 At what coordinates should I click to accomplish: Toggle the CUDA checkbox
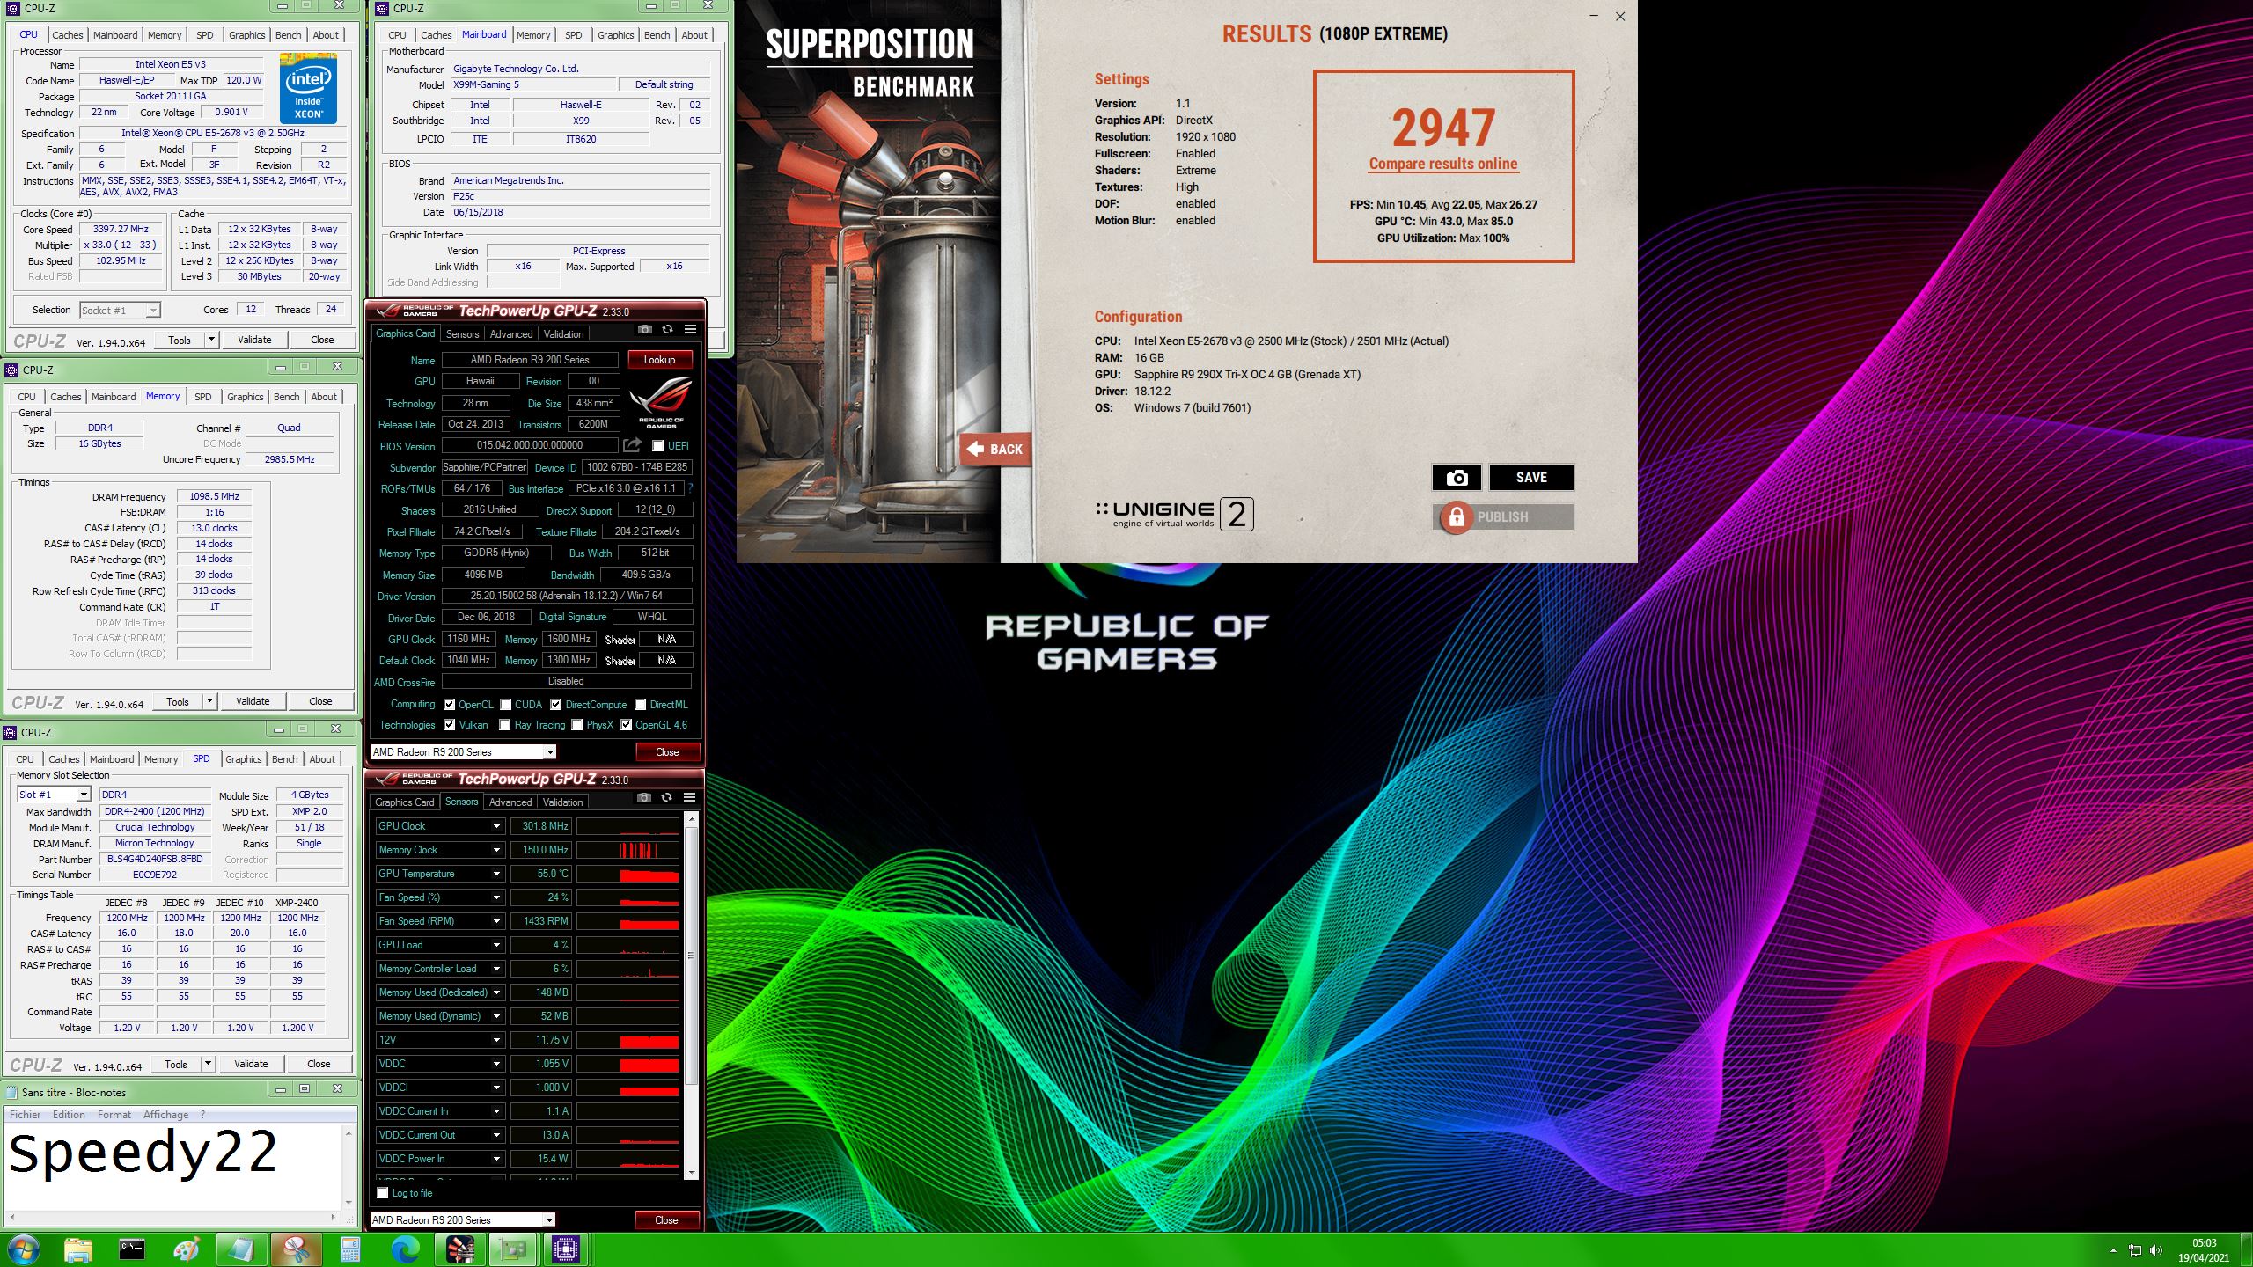tap(505, 705)
